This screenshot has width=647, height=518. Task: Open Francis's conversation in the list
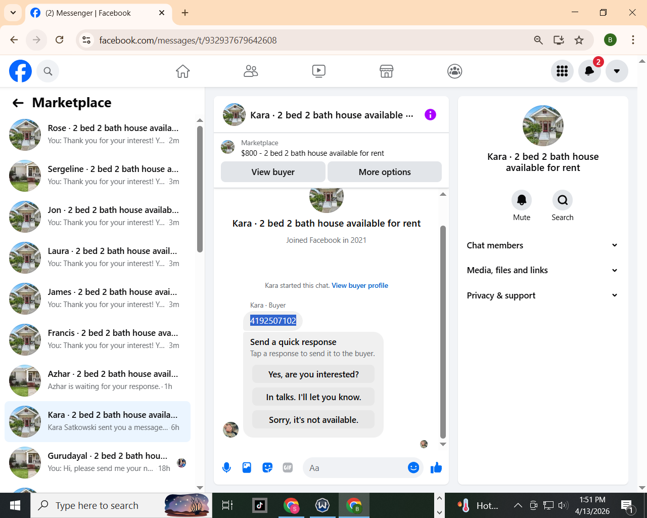tap(97, 339)
